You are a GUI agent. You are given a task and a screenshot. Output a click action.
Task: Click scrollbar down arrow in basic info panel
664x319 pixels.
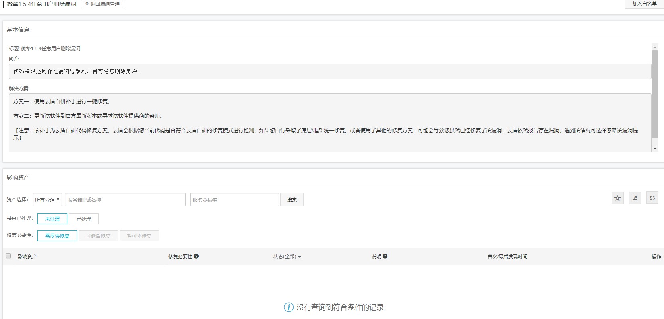pos(655,148)
